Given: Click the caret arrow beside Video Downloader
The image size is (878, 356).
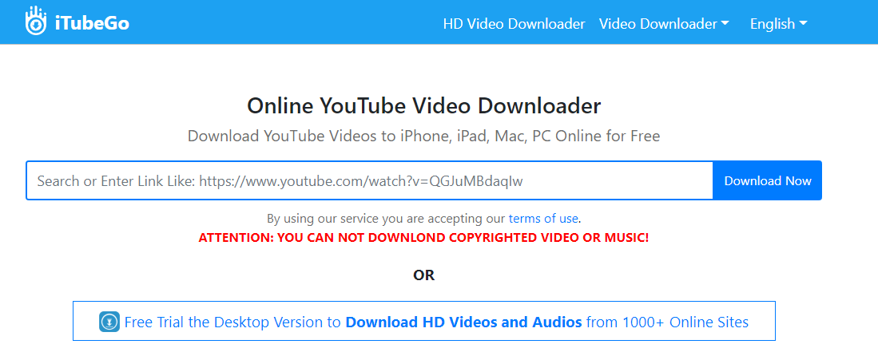Looking at the screenshot, I should (x=725, y=23).
